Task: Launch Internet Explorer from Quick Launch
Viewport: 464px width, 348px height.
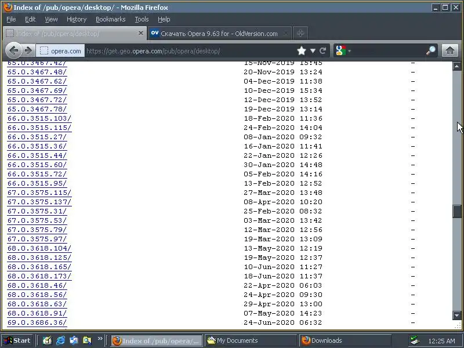Action: pos(60,340)
